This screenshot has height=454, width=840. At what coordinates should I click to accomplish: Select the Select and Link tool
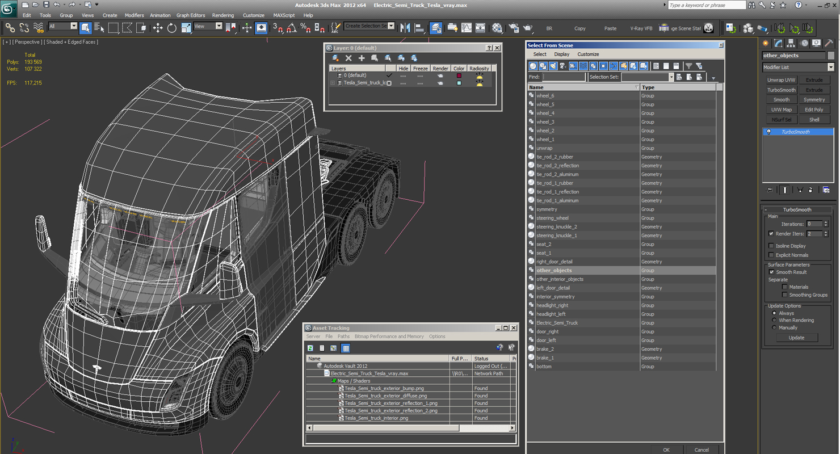pos(10,28)
